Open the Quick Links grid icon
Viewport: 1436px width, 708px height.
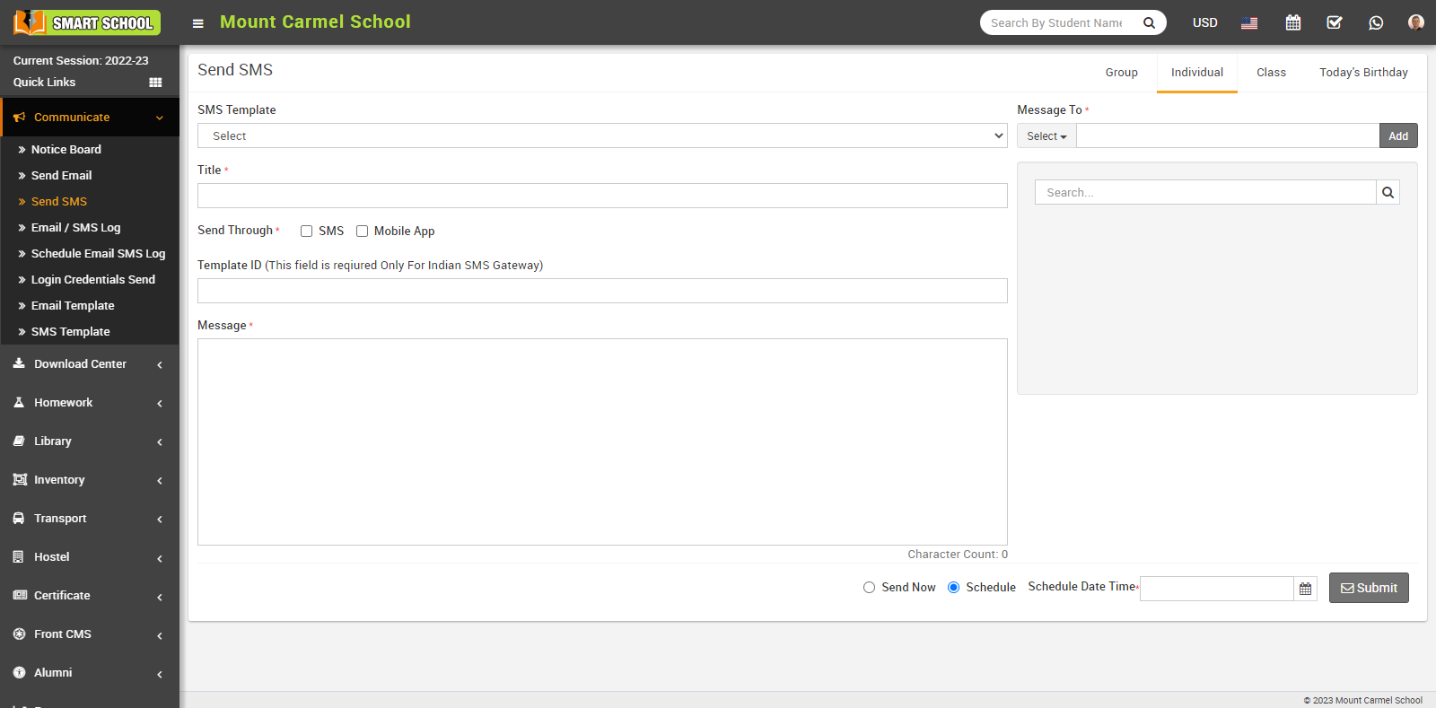coord(155,83)
